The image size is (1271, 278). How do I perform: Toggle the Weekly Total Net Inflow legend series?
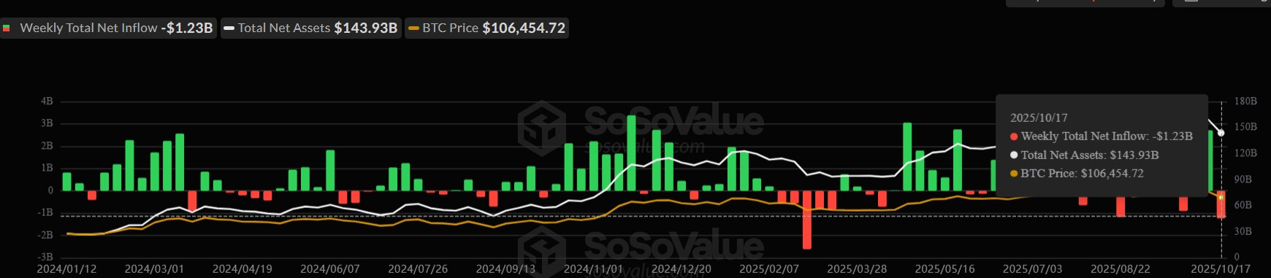(x=108, y=28)
